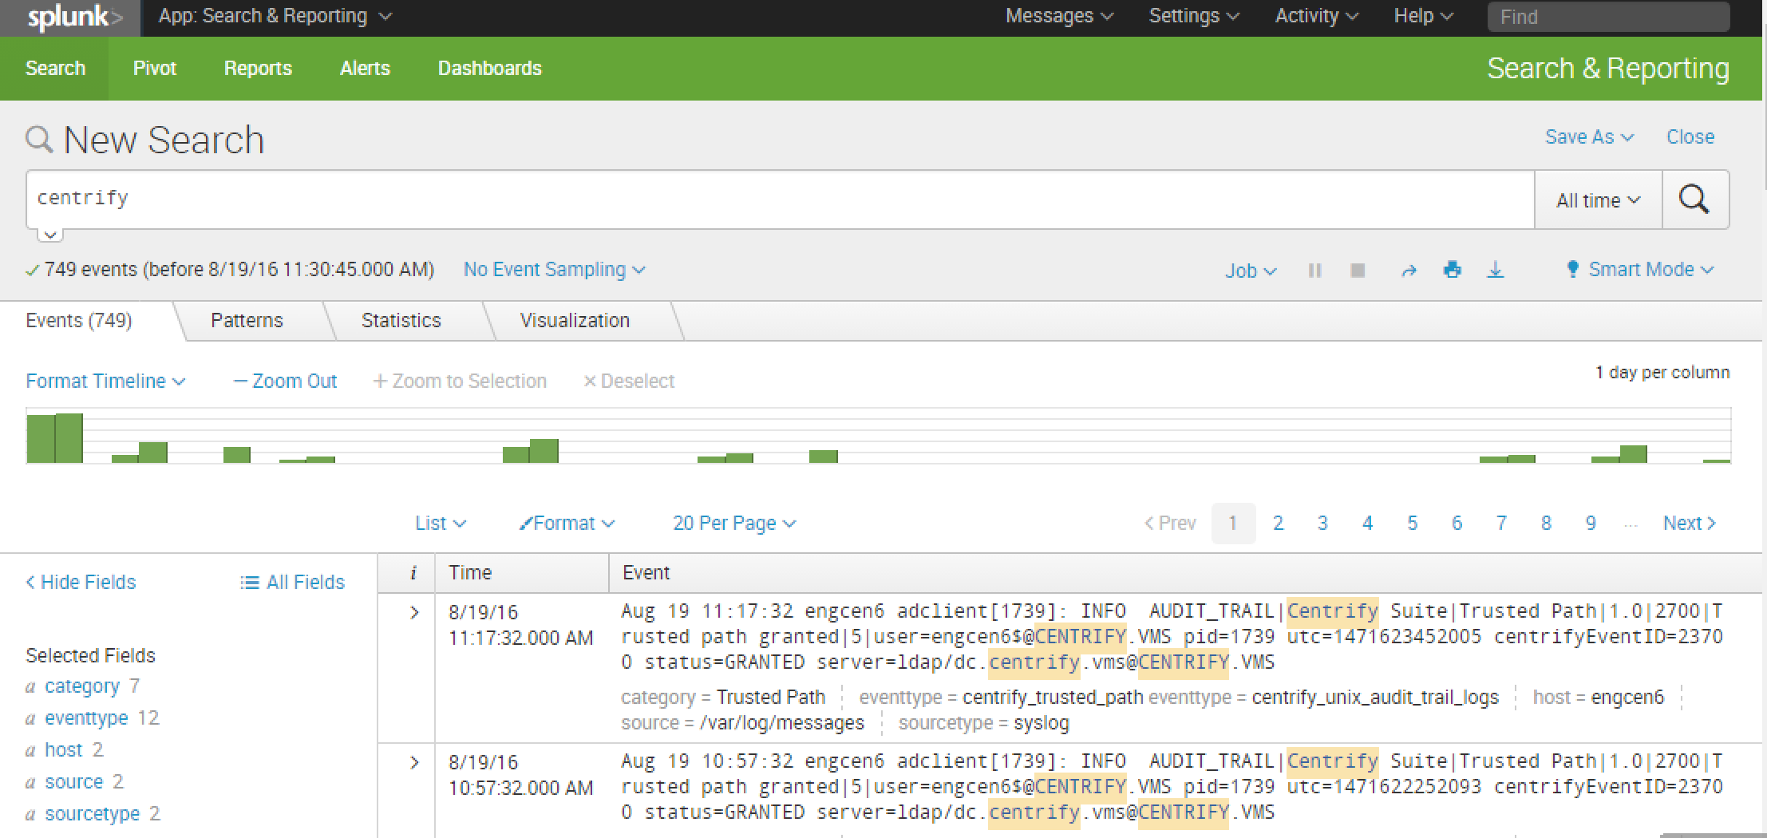This screenshot has height=838, width=1767.
Task: Click source value /var/log/messages
Action: pyautogui.click(x=781, y=723)
